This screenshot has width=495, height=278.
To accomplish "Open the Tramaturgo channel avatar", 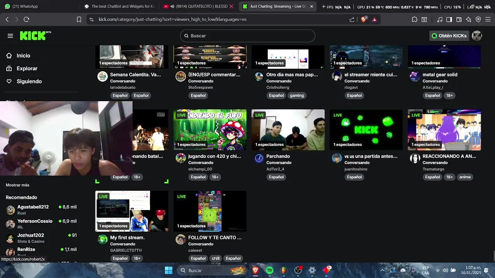I will (415, 158).
